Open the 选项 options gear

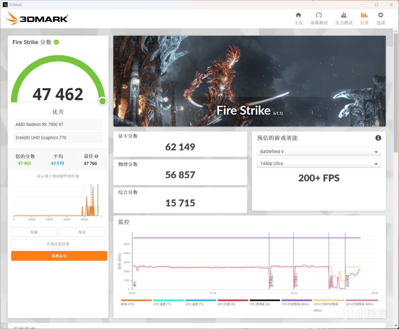[x=381, y=19]
